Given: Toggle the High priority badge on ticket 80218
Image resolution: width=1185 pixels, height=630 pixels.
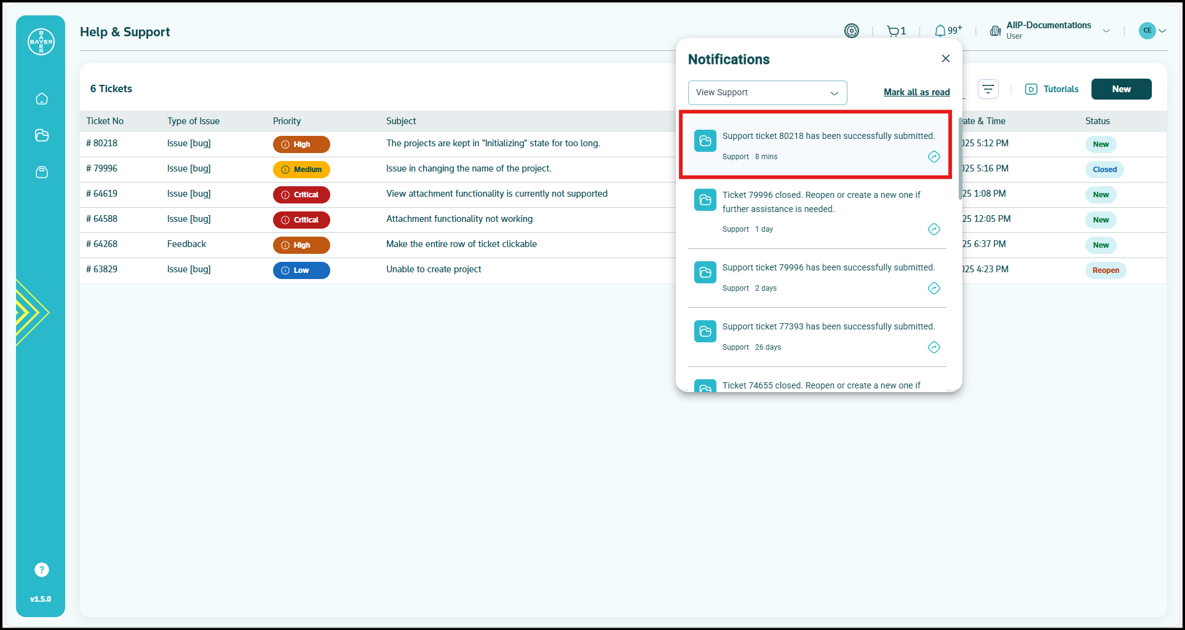Looking at the screenshot, I should point(301,144).
